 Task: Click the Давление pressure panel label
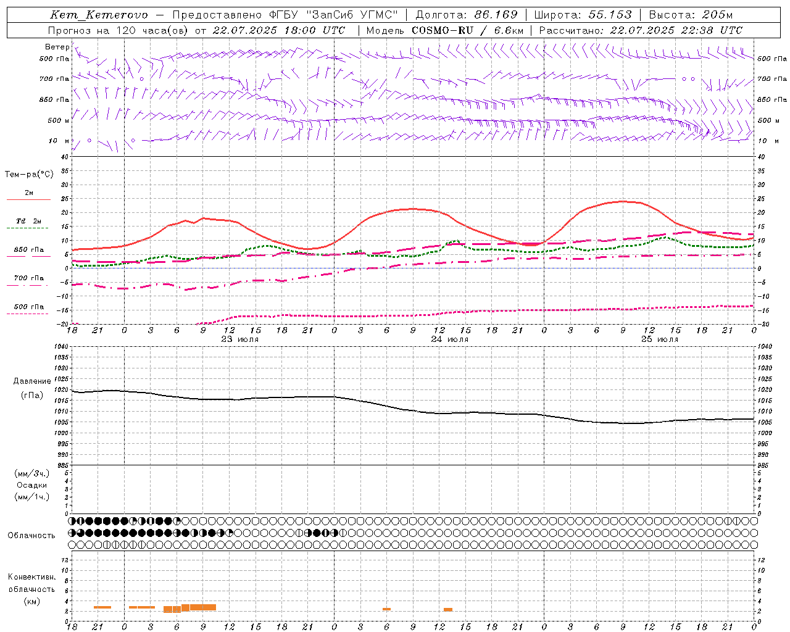(32, 381)
